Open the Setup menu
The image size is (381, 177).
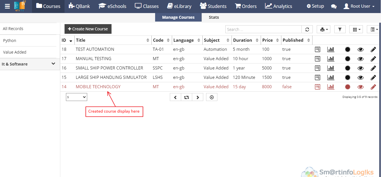pos(315,6)
